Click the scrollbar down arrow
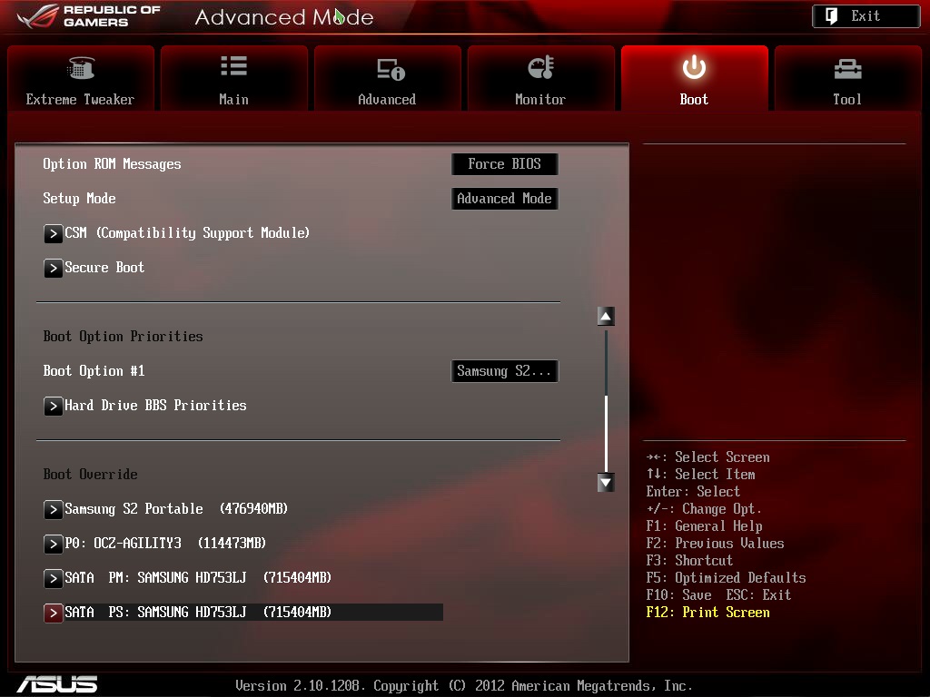Screen dimensions: 930x697 click(606, 483)
